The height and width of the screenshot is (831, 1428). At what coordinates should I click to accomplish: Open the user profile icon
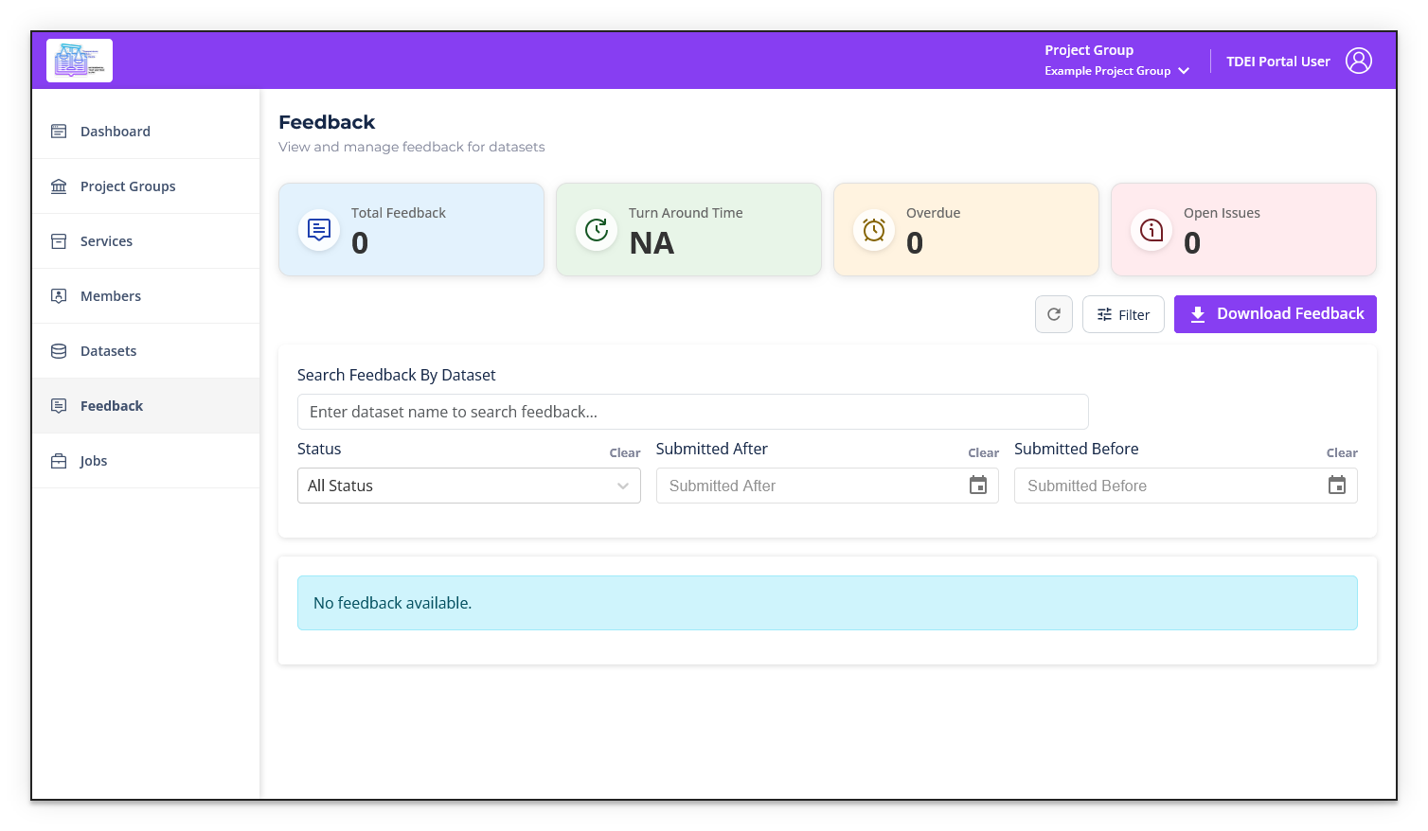point(1359,60)
